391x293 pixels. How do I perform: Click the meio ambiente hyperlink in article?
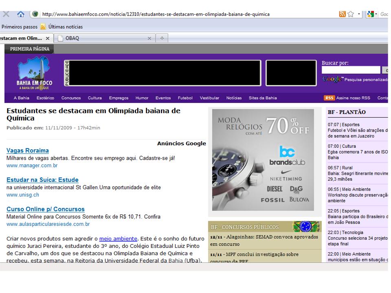coord(118,239)
